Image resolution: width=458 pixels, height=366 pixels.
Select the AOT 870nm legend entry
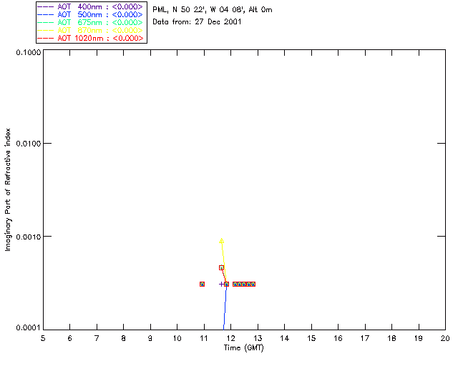point(91,30)
